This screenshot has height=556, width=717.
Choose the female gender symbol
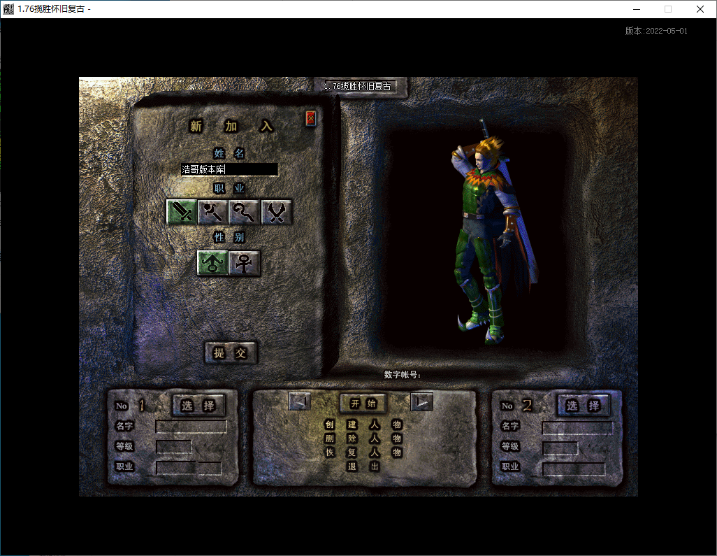(244, 263)
